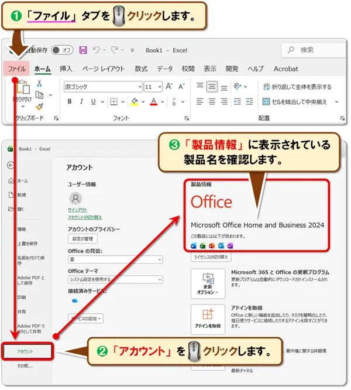Open Office テーマ dropdown
351x390 pixels.
coord(115,279)
